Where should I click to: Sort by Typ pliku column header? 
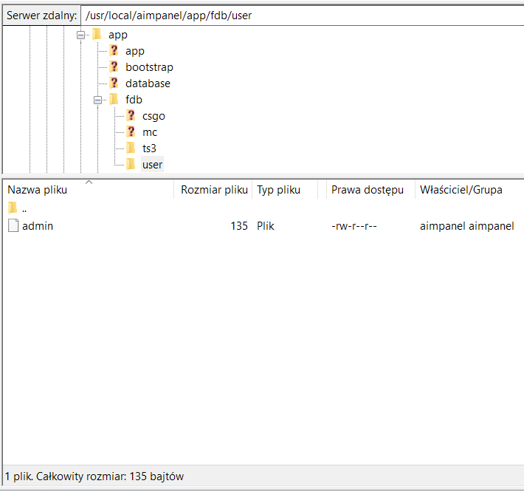coord(278,190)
